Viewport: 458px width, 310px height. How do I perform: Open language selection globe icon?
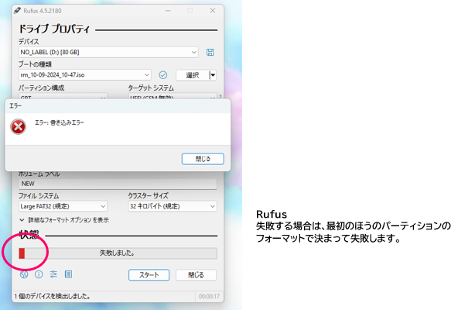coord(24,274)
